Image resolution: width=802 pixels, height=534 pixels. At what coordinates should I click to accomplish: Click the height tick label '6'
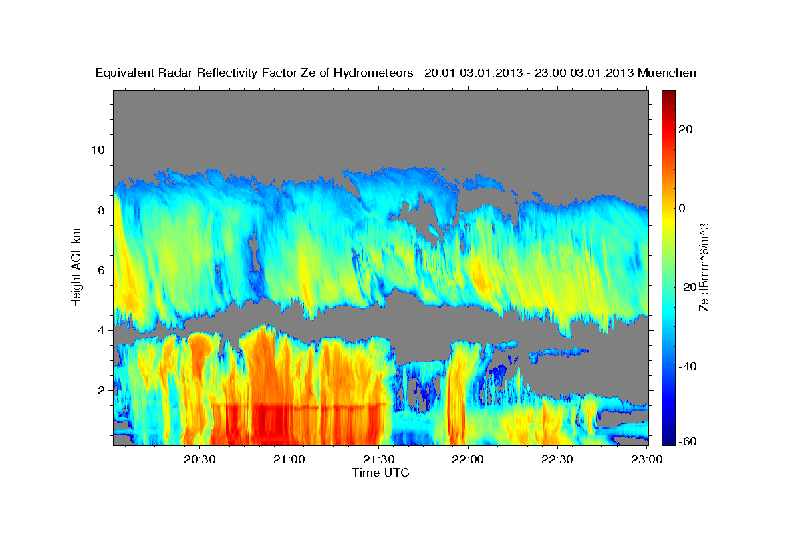[x=100, y=270]
